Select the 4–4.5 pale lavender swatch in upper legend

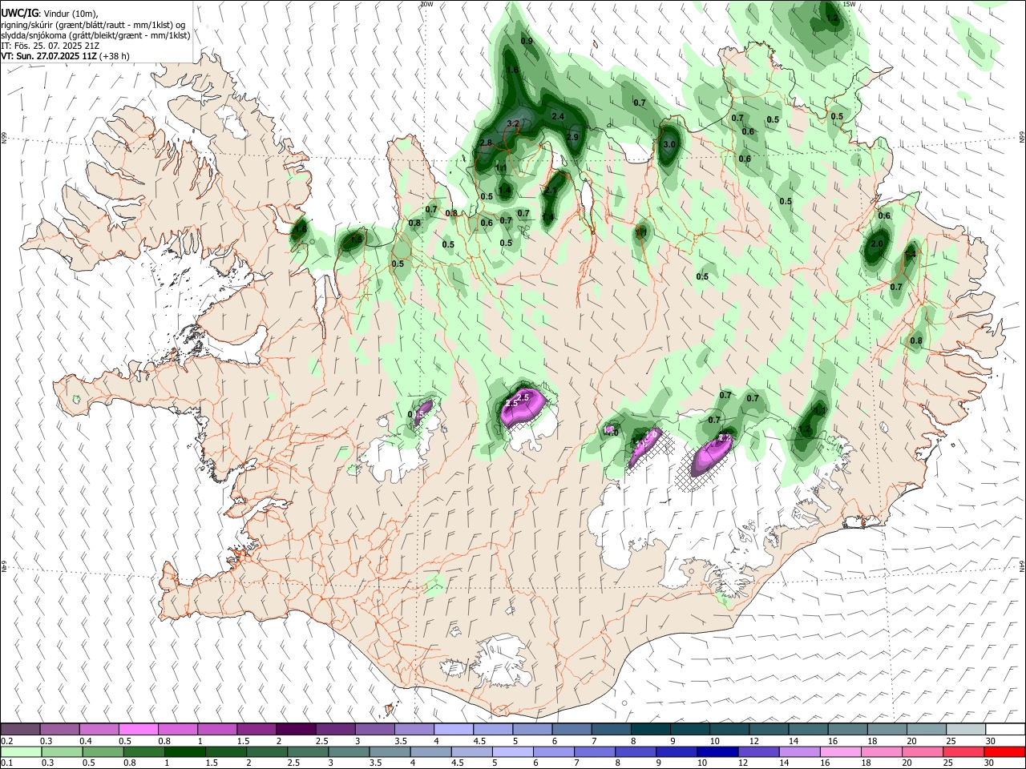[454, 729]
